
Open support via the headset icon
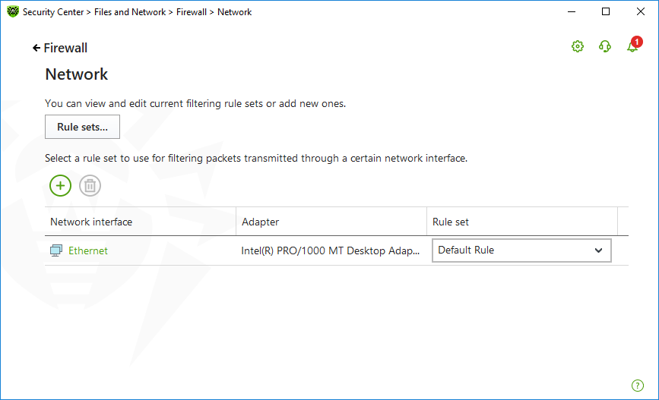point(605,46)
